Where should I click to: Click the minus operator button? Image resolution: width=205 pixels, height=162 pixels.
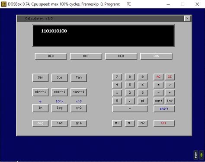(158, 93)
